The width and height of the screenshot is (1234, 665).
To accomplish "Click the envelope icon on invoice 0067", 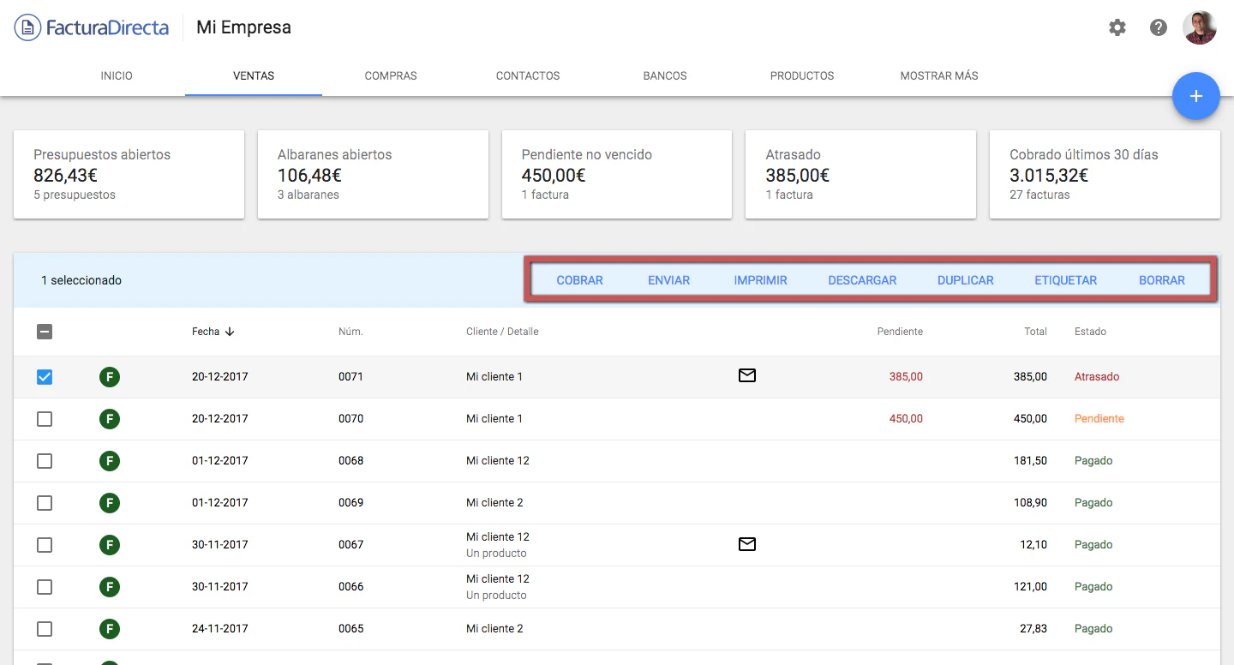I will tap(746, 544).
